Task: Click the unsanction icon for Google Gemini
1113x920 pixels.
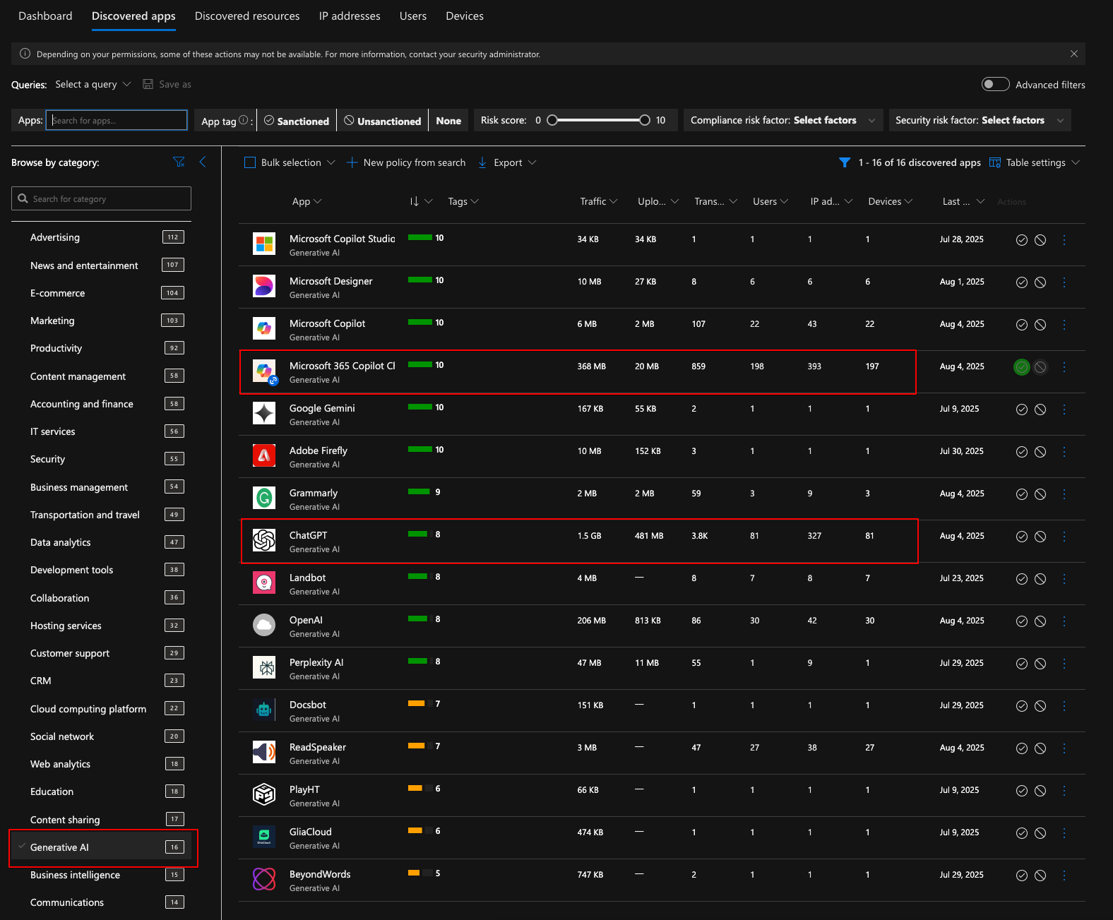Action: (1040, 410)
